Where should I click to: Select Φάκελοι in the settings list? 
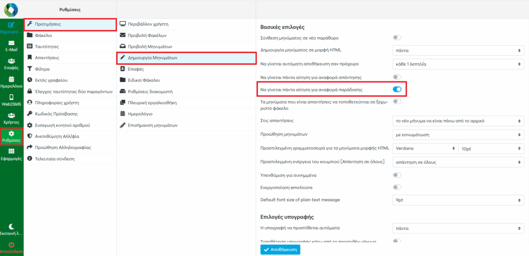[x=43, y=36]
